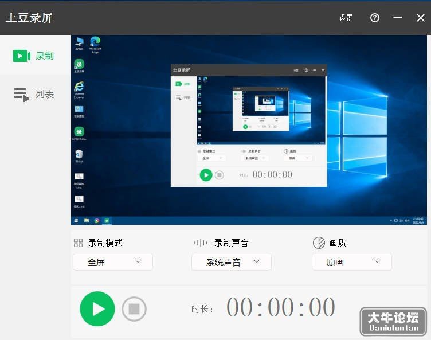
Task: Open 系统声音 dropdown in nested preview window
Action: click(x=255, y=158)
